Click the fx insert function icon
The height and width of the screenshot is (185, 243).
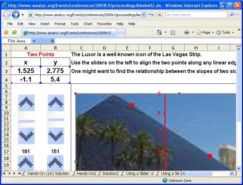(x=52, y=41)
